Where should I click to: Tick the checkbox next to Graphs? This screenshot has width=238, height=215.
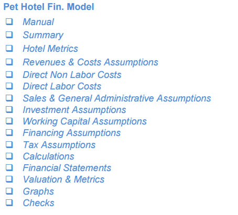pyautogui.click(x=9, y=191)
